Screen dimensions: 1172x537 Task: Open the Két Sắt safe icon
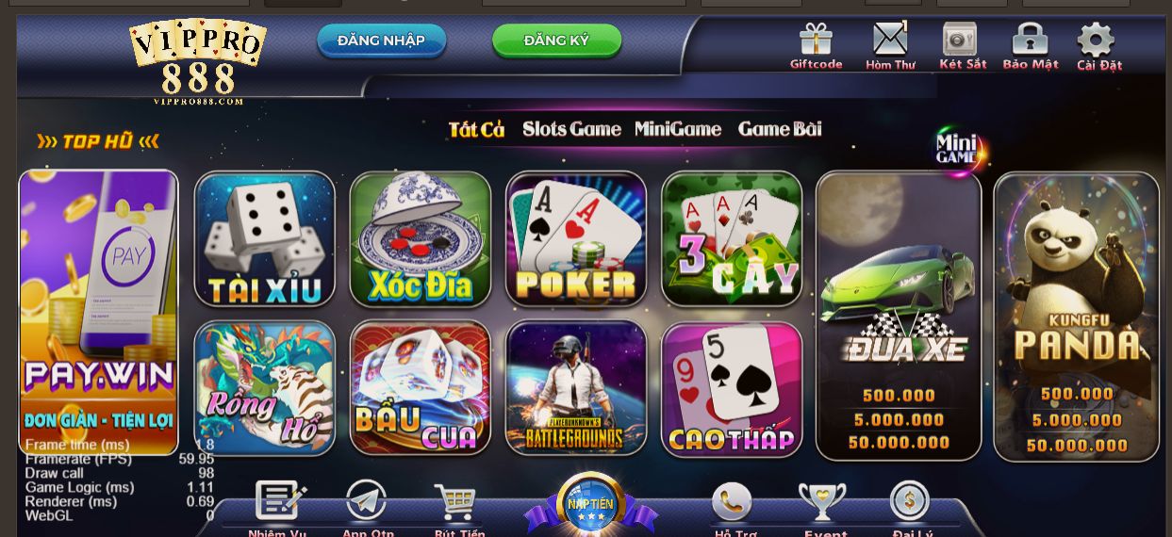tap(961, 40)
